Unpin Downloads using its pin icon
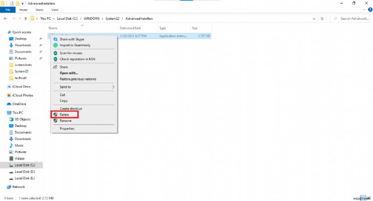Screen dimensions: 373x201 point(41,45)
